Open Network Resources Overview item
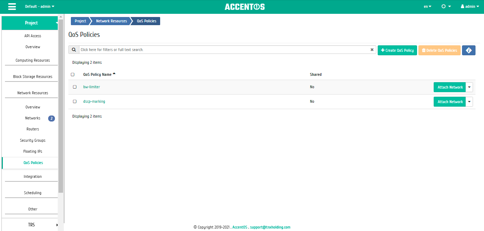The image size is (484, 231). 33,107
